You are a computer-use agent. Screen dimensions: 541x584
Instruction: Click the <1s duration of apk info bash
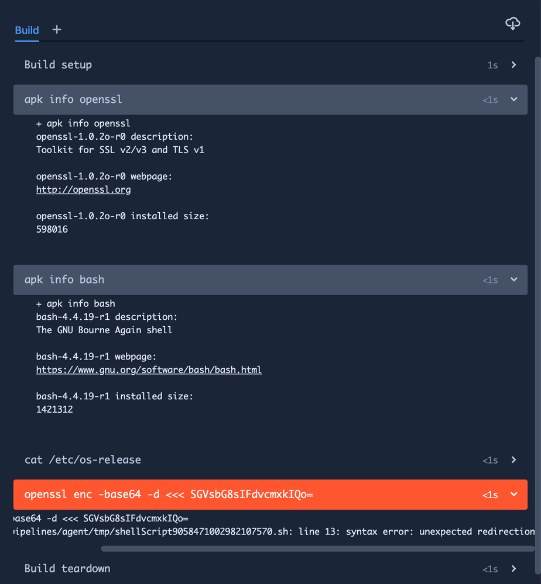tap(490, 280)
